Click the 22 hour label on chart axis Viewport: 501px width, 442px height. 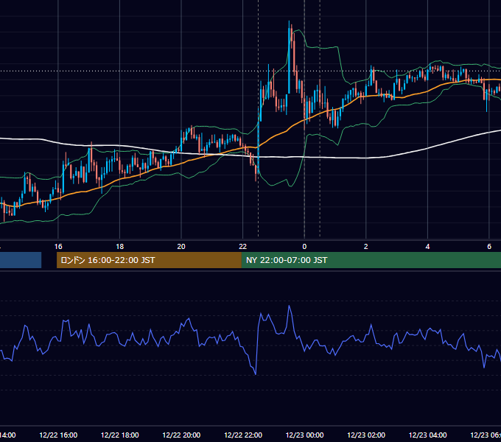(x=243, y=246)
